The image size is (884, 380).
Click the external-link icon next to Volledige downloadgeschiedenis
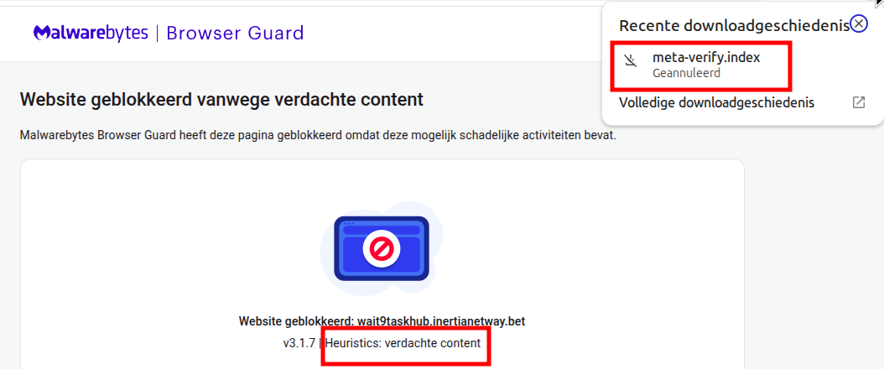click(x=859, y=102)
